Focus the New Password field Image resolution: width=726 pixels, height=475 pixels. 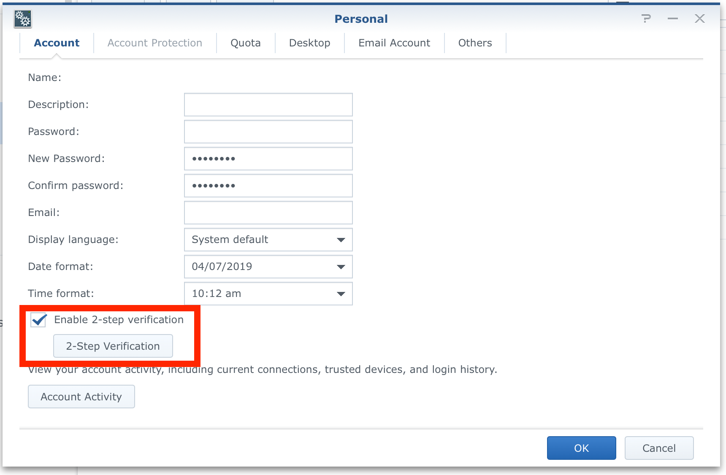[268, 159]
